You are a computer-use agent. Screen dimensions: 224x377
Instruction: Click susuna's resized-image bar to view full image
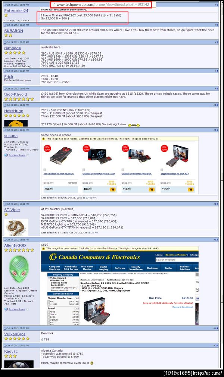(x=120, y=139)
